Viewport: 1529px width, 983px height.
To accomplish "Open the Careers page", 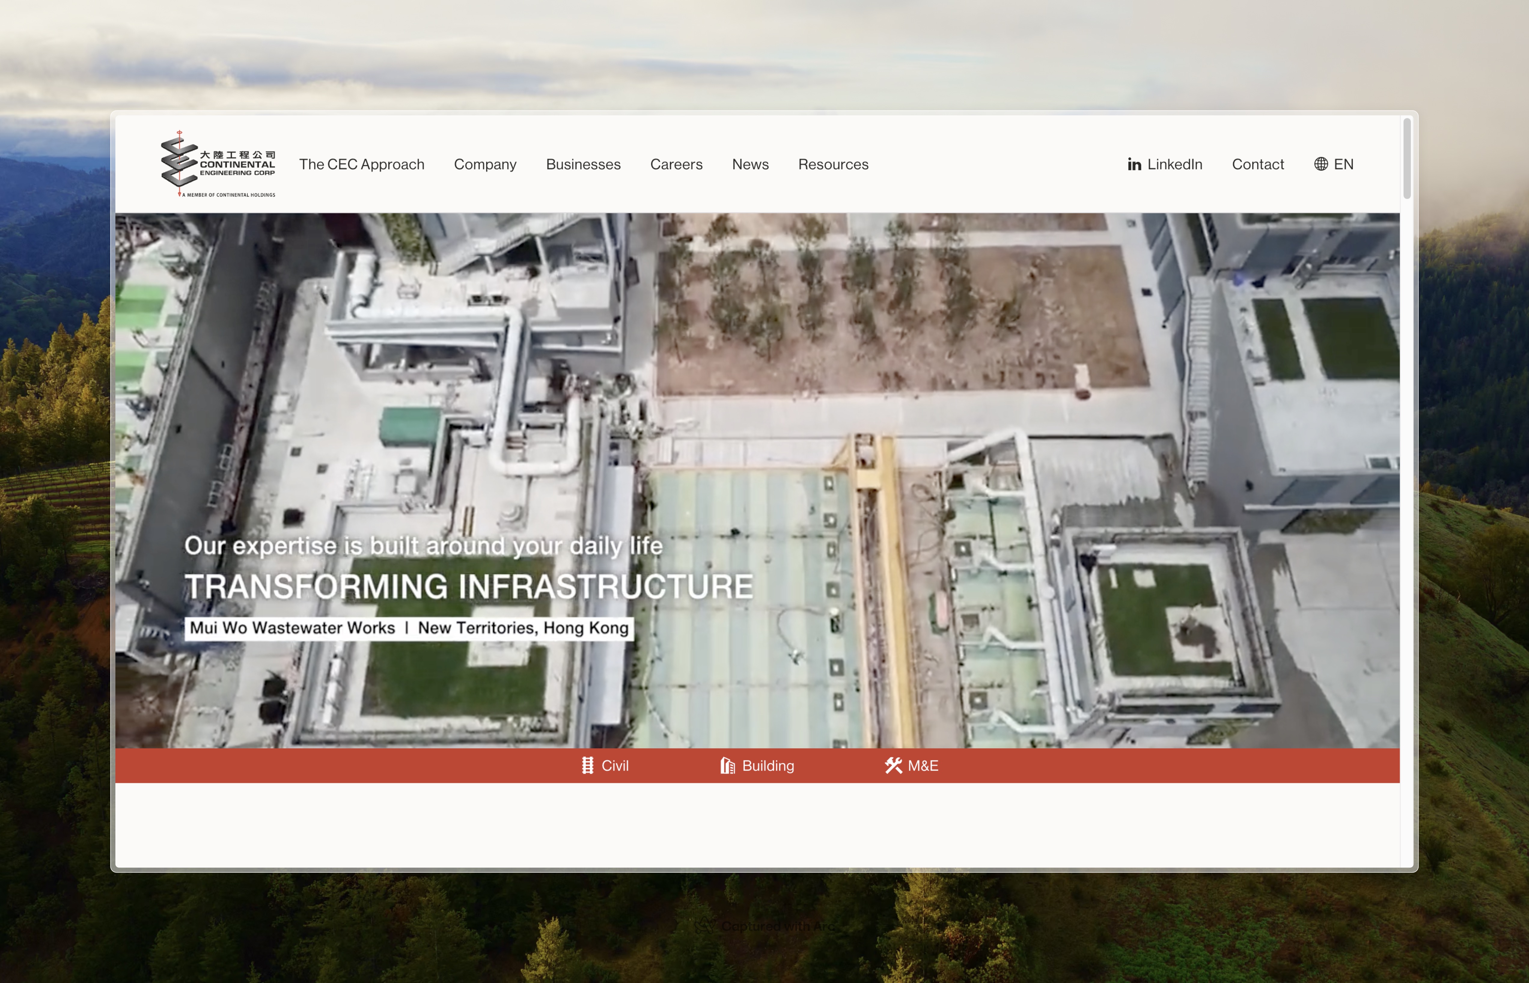I will [676, 164].
